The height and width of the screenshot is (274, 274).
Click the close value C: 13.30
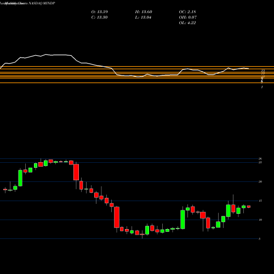pyautogui.click(x=99, y=18)
